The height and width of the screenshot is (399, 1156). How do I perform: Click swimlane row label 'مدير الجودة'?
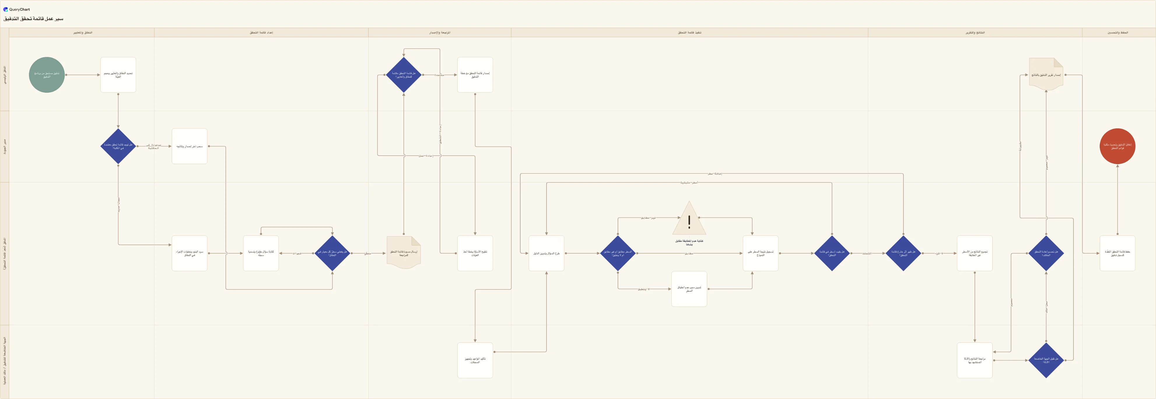coord(4,147)
